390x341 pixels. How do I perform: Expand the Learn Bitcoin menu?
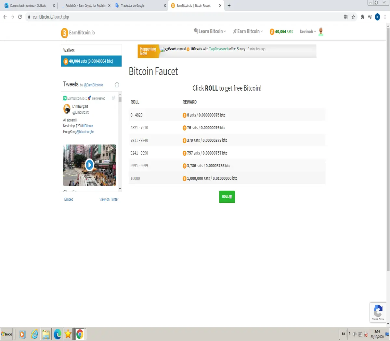click(210, 31)
